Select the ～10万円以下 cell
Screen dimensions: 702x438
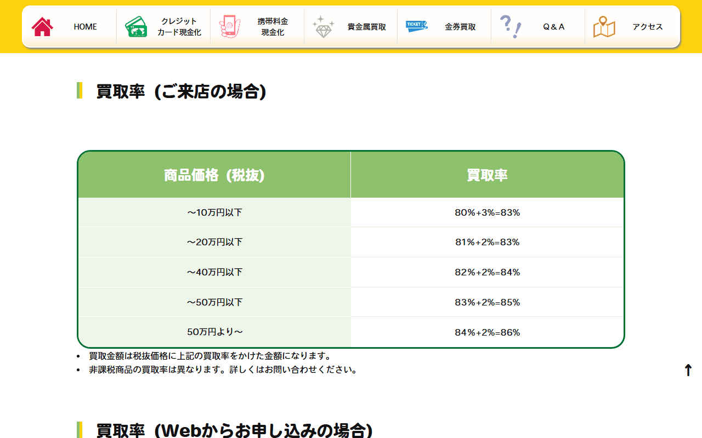click(214, 212)
